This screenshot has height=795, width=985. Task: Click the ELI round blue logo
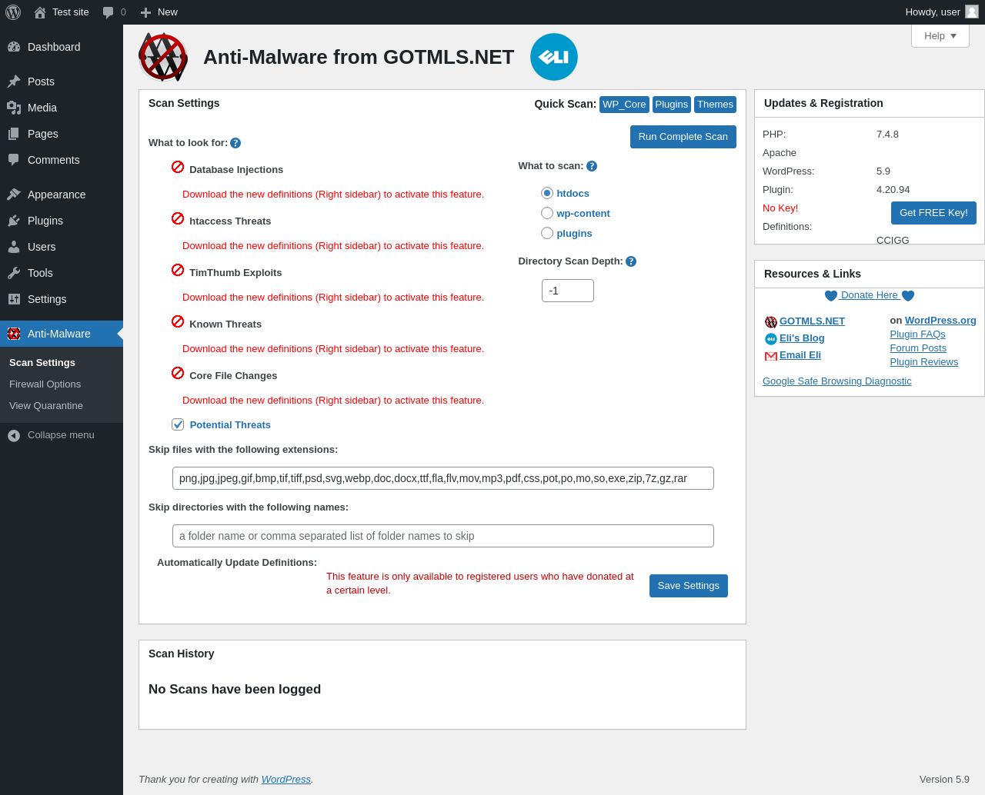click(x=554, y=57)
